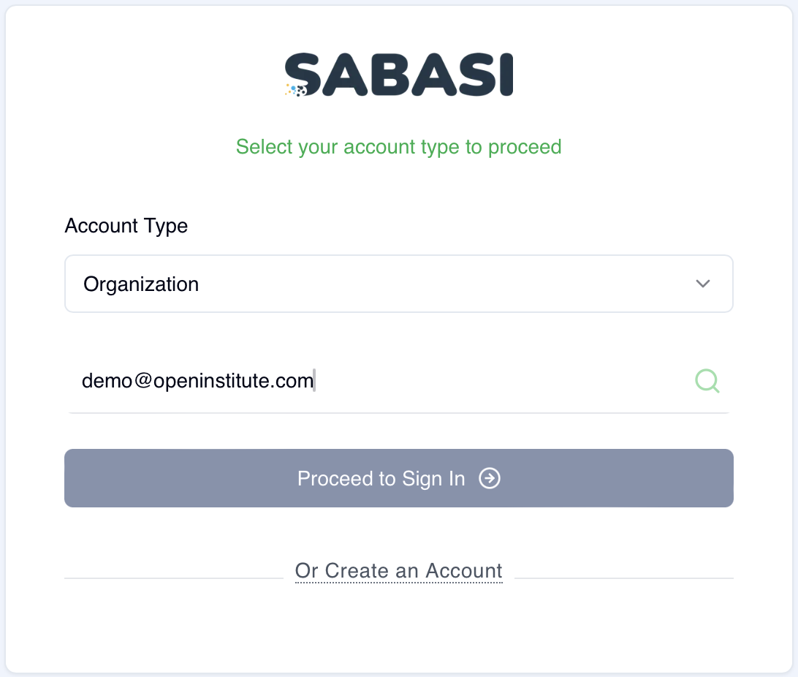Click 'Proceed to Sign In'
The height and width of the screenshot is (677, 798).
click(399, 479)
